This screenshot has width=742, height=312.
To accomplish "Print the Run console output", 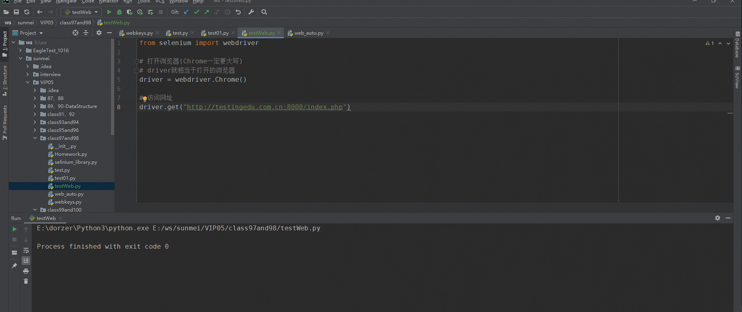I will pos(26,271).
